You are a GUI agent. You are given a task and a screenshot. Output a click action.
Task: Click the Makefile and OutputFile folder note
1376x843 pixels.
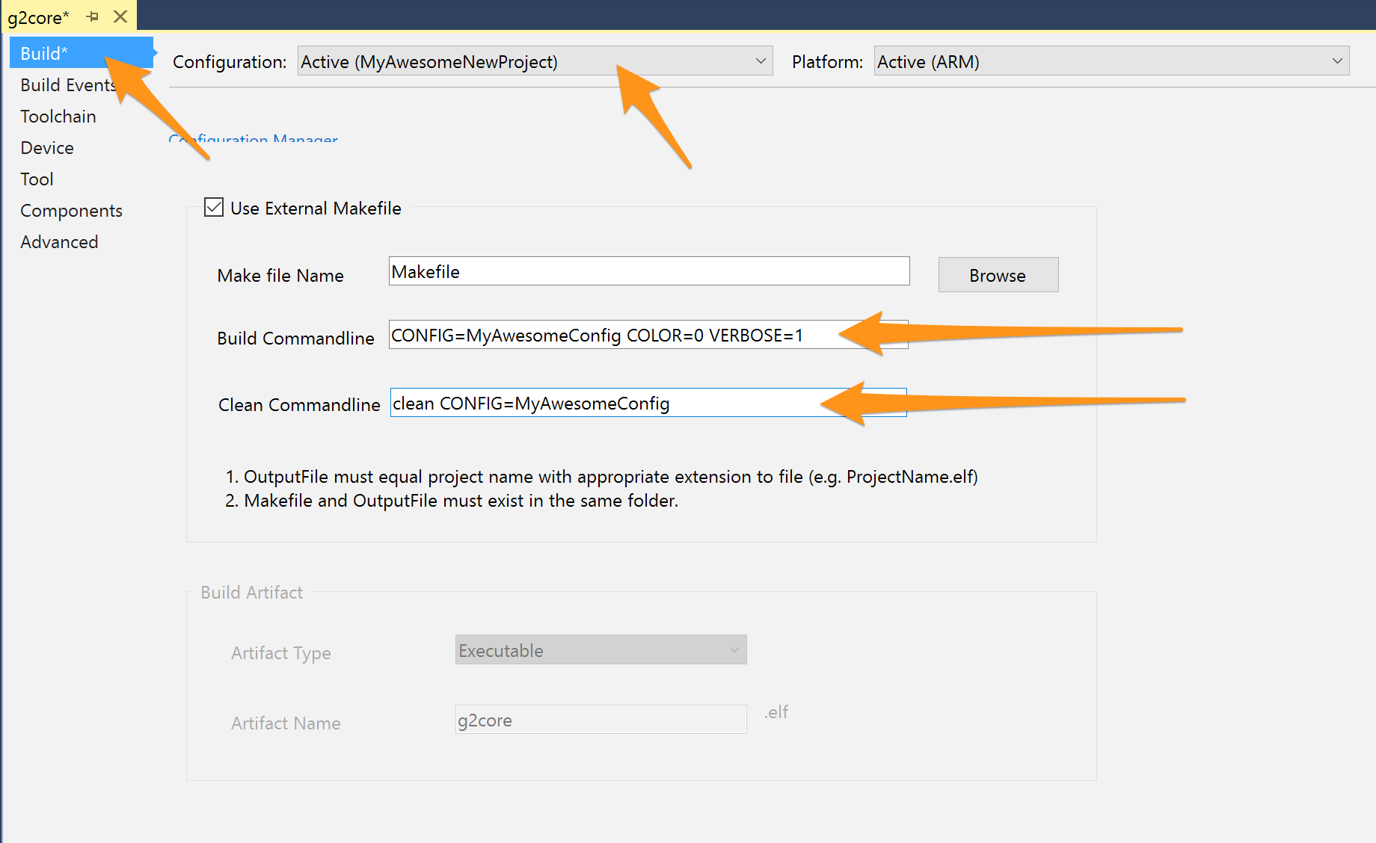pos(452,501)
